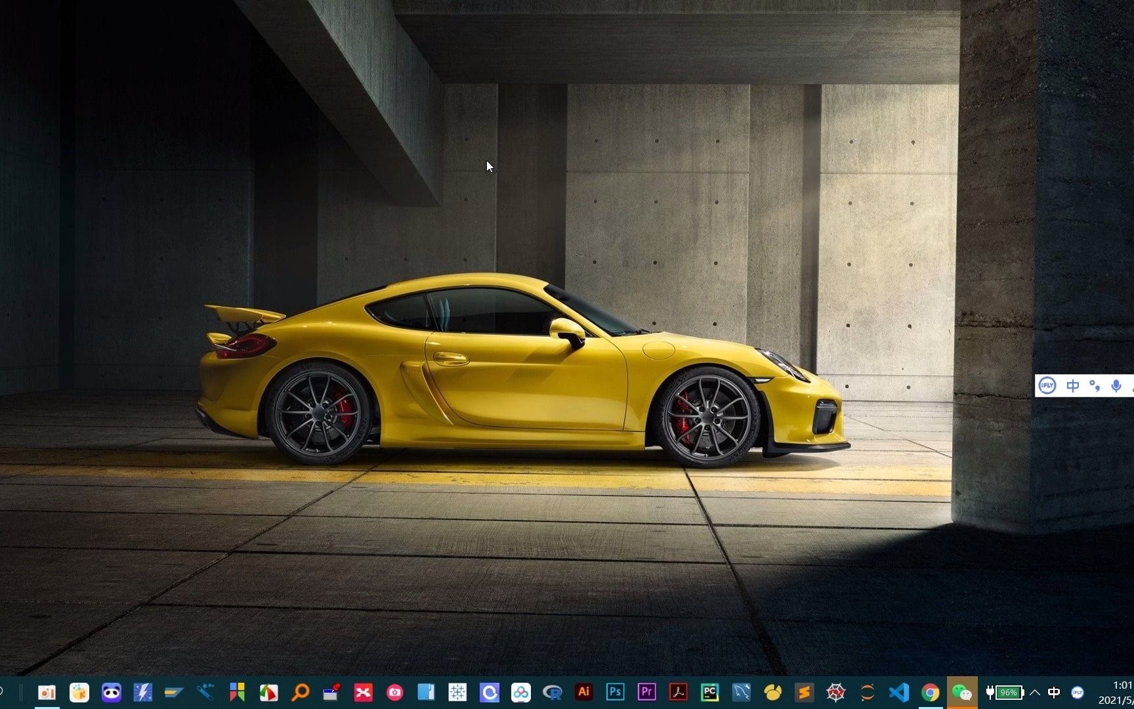Open the window with red pin app

pos(331,693)
